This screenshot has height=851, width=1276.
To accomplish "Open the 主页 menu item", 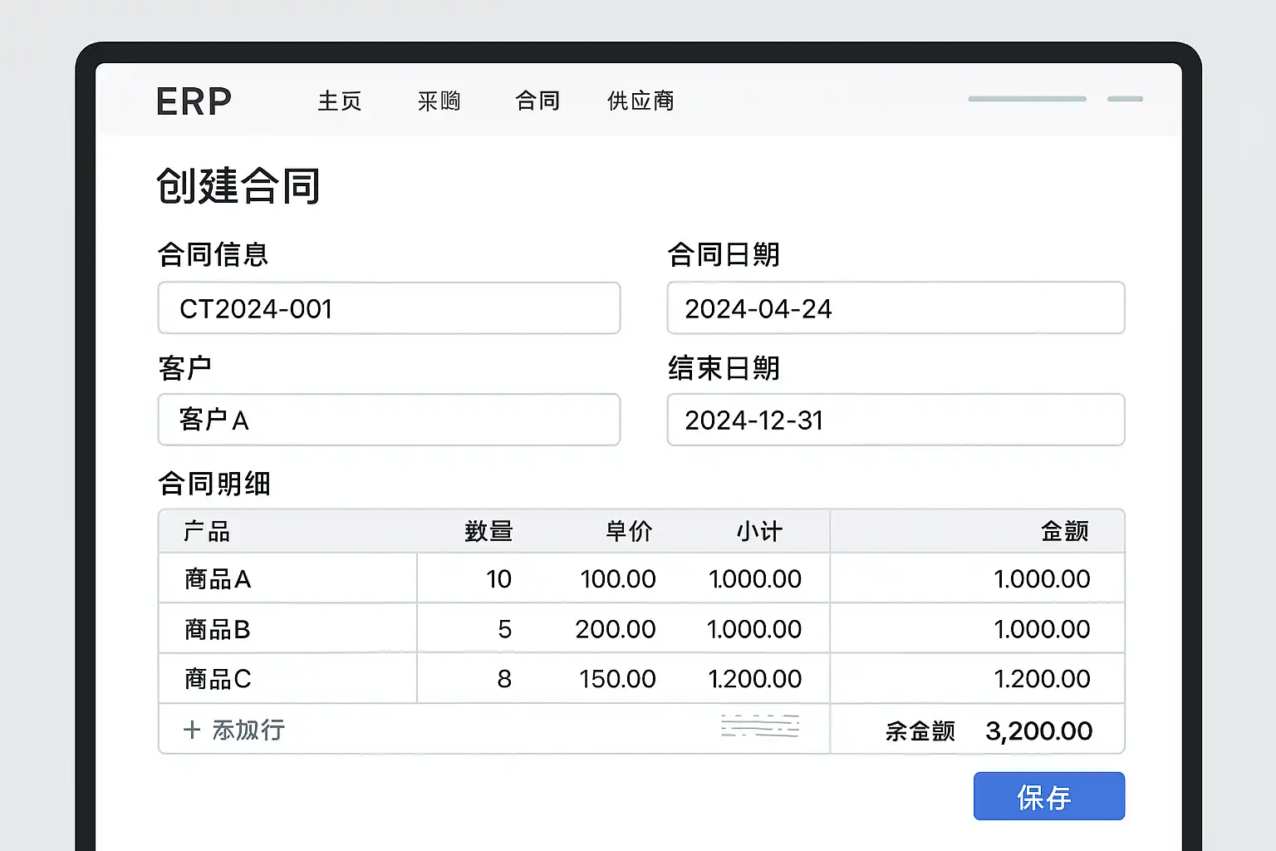I will coord(339,101).
